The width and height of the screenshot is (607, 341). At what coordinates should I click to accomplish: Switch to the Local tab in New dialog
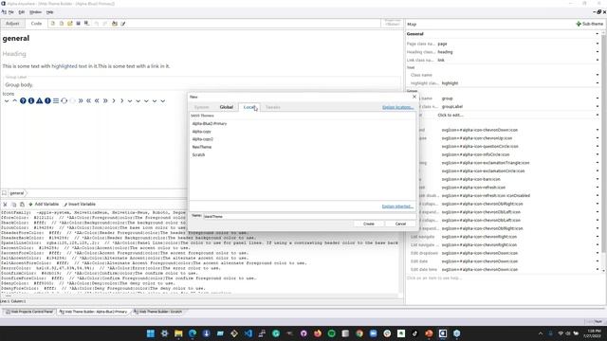[x=249, y=107]
